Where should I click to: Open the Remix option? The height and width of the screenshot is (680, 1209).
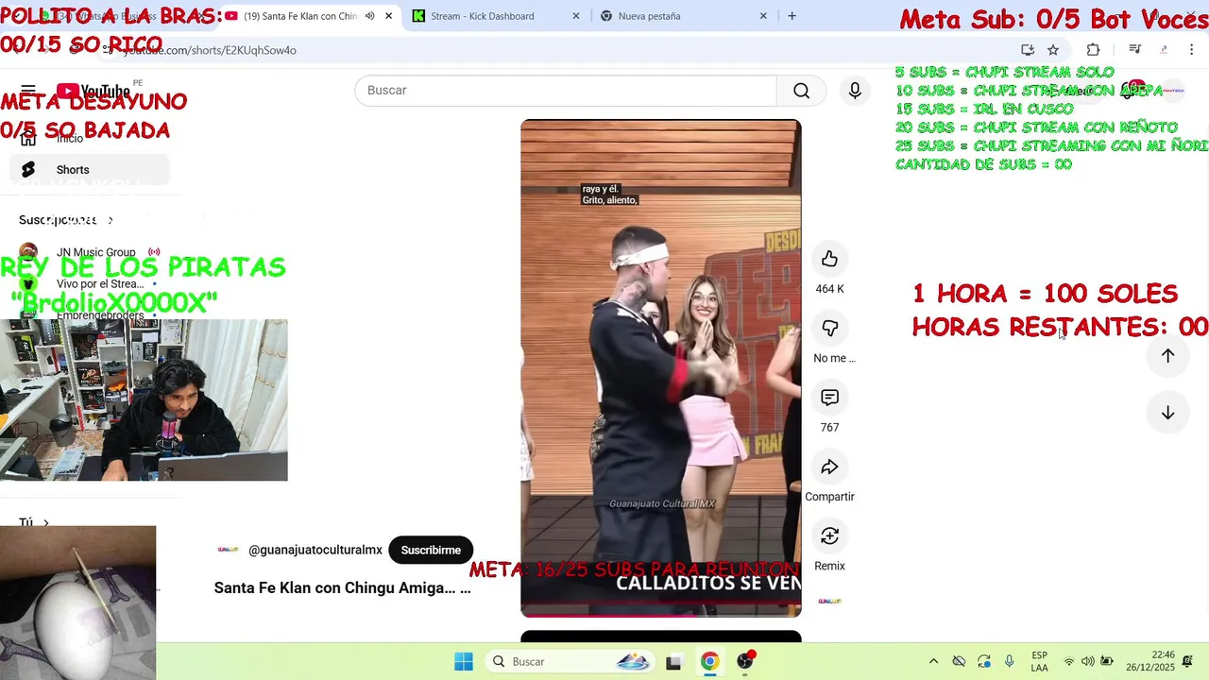829,535
